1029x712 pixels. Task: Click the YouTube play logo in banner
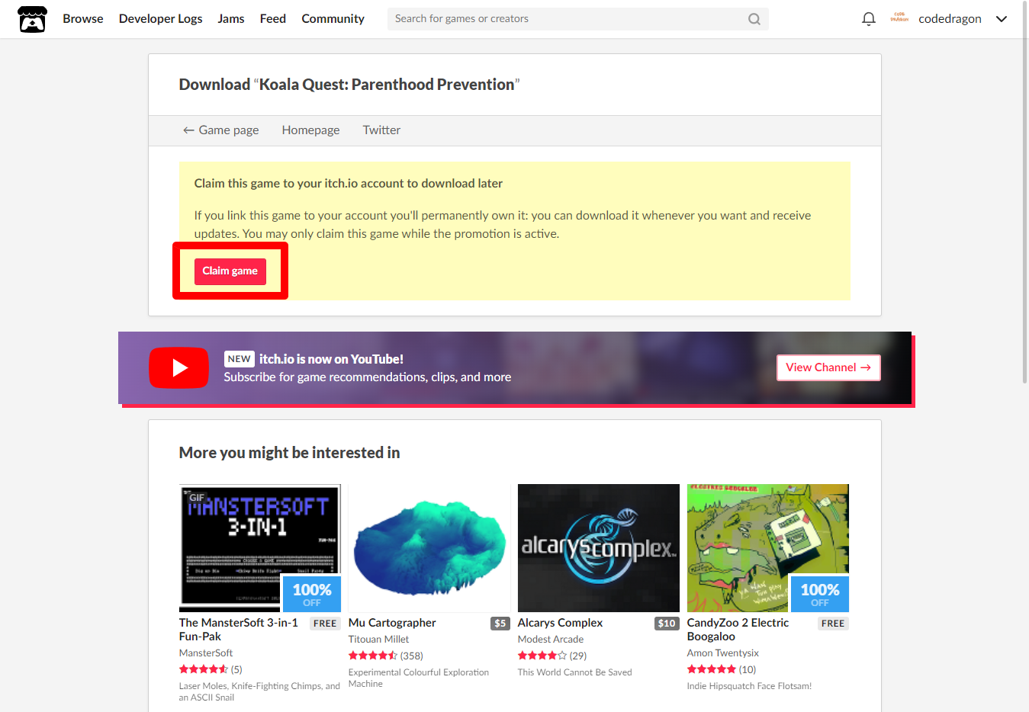[178, 367]
